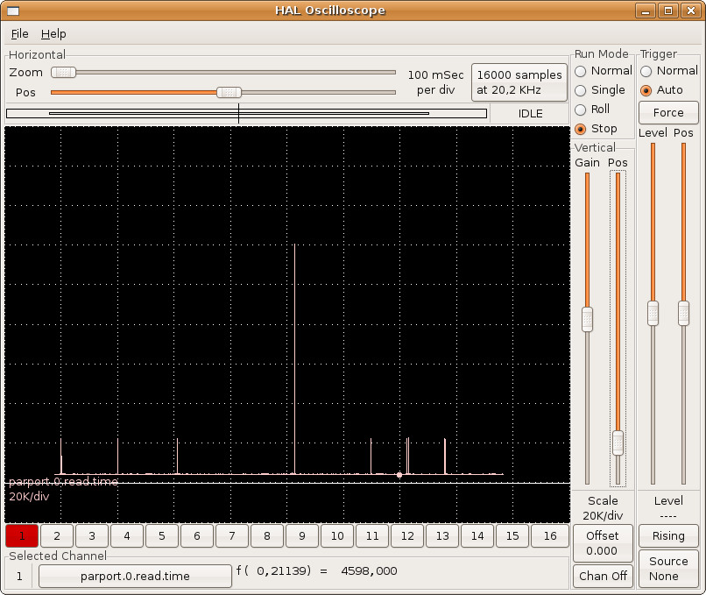This screenshot has height=595, width=706.
Task: Click the Rising trigger edge button
Action: (x=668, y=536)
